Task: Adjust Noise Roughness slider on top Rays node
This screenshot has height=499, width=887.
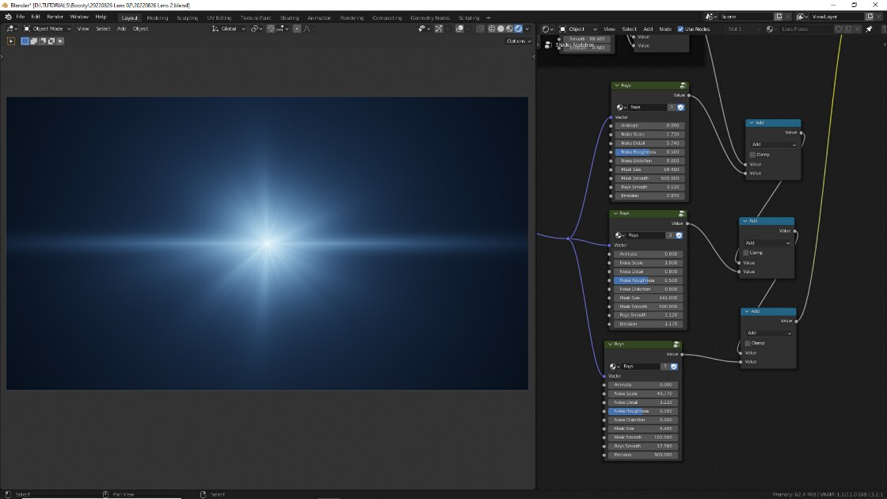Action: point(649,152)
